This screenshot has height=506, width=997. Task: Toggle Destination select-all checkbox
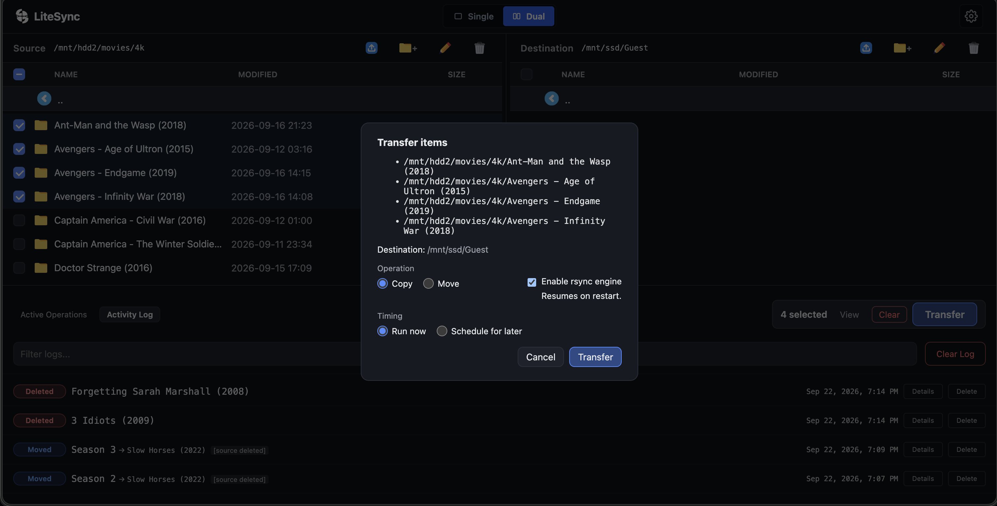[526, 74]
